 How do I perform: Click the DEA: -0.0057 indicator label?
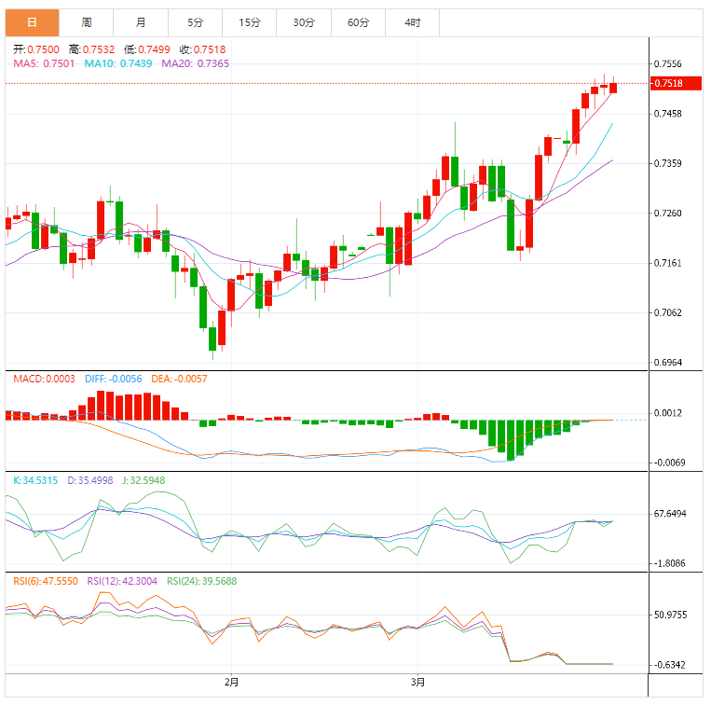tap(179, 379)
